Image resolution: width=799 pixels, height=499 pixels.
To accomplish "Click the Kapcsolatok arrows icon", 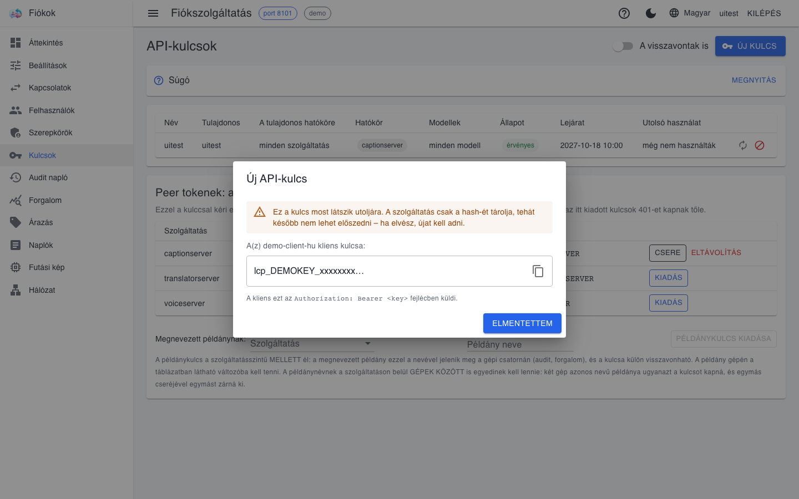I will (x=16, y=88).
